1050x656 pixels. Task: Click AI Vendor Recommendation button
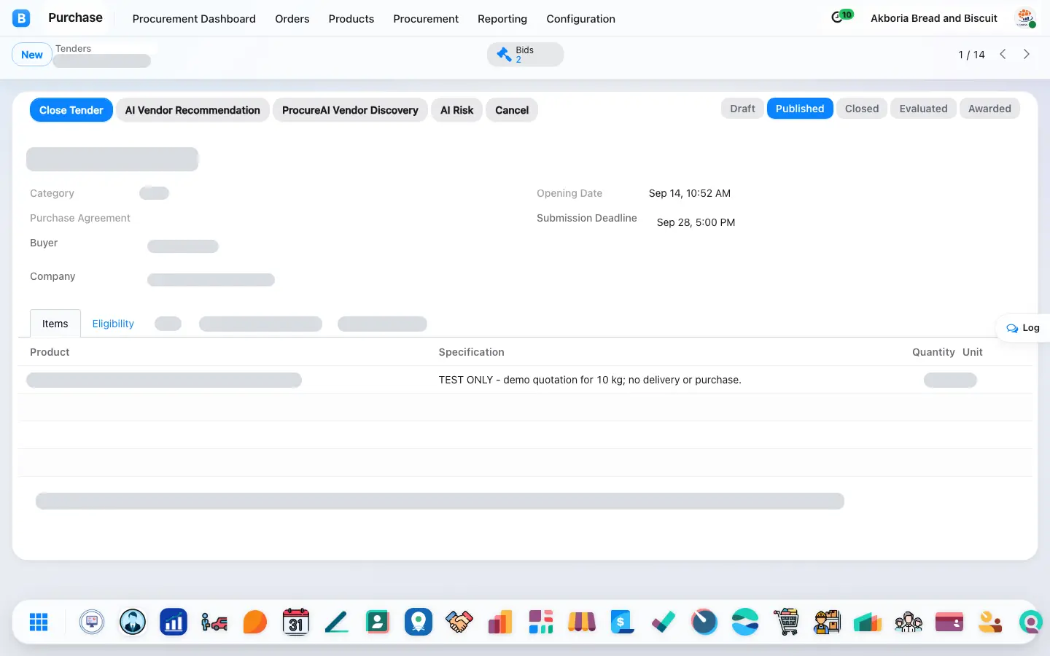click(192, 110)
